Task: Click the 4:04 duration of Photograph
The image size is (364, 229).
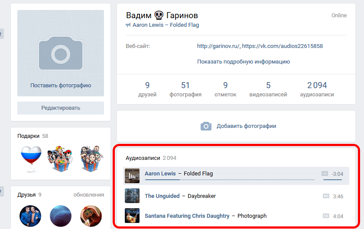Action: click(338, 216)
